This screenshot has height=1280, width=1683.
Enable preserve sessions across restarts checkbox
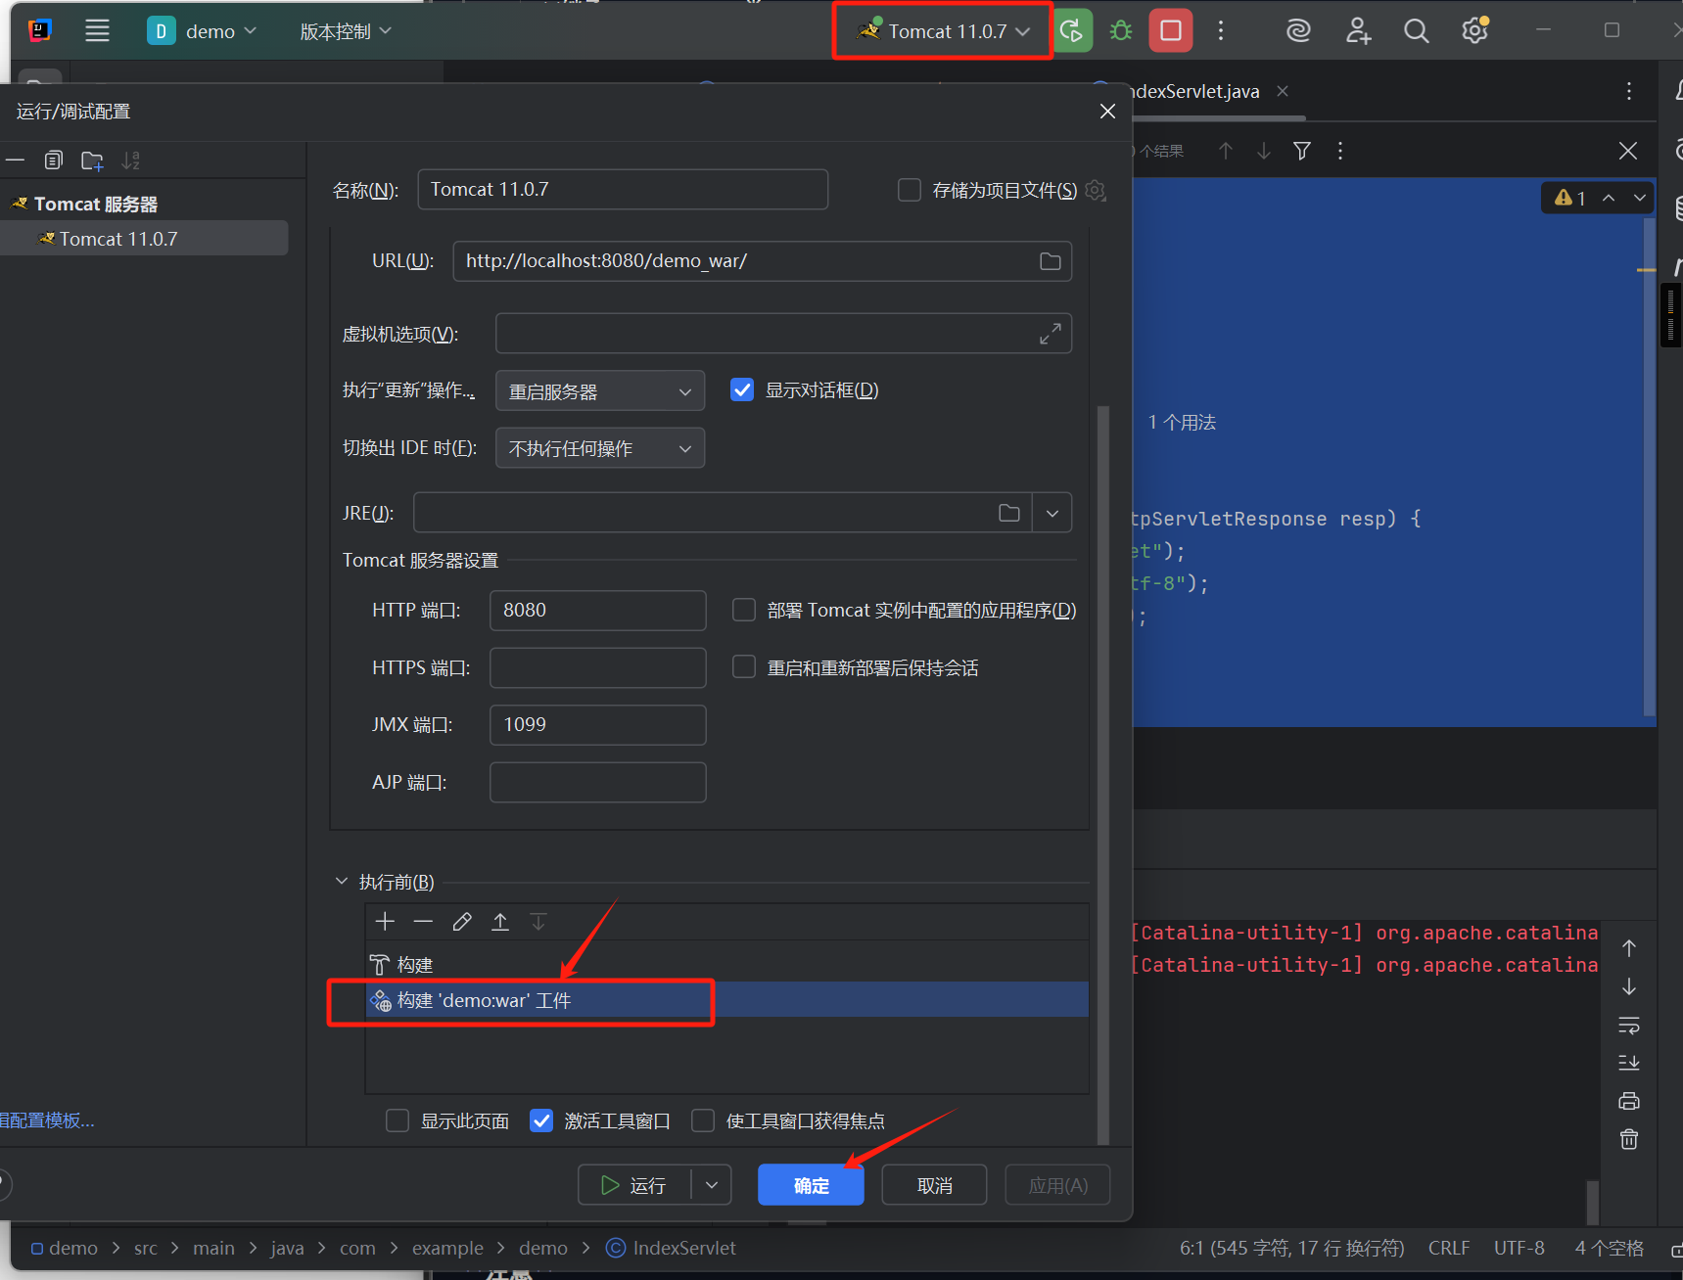click(744, 667)
